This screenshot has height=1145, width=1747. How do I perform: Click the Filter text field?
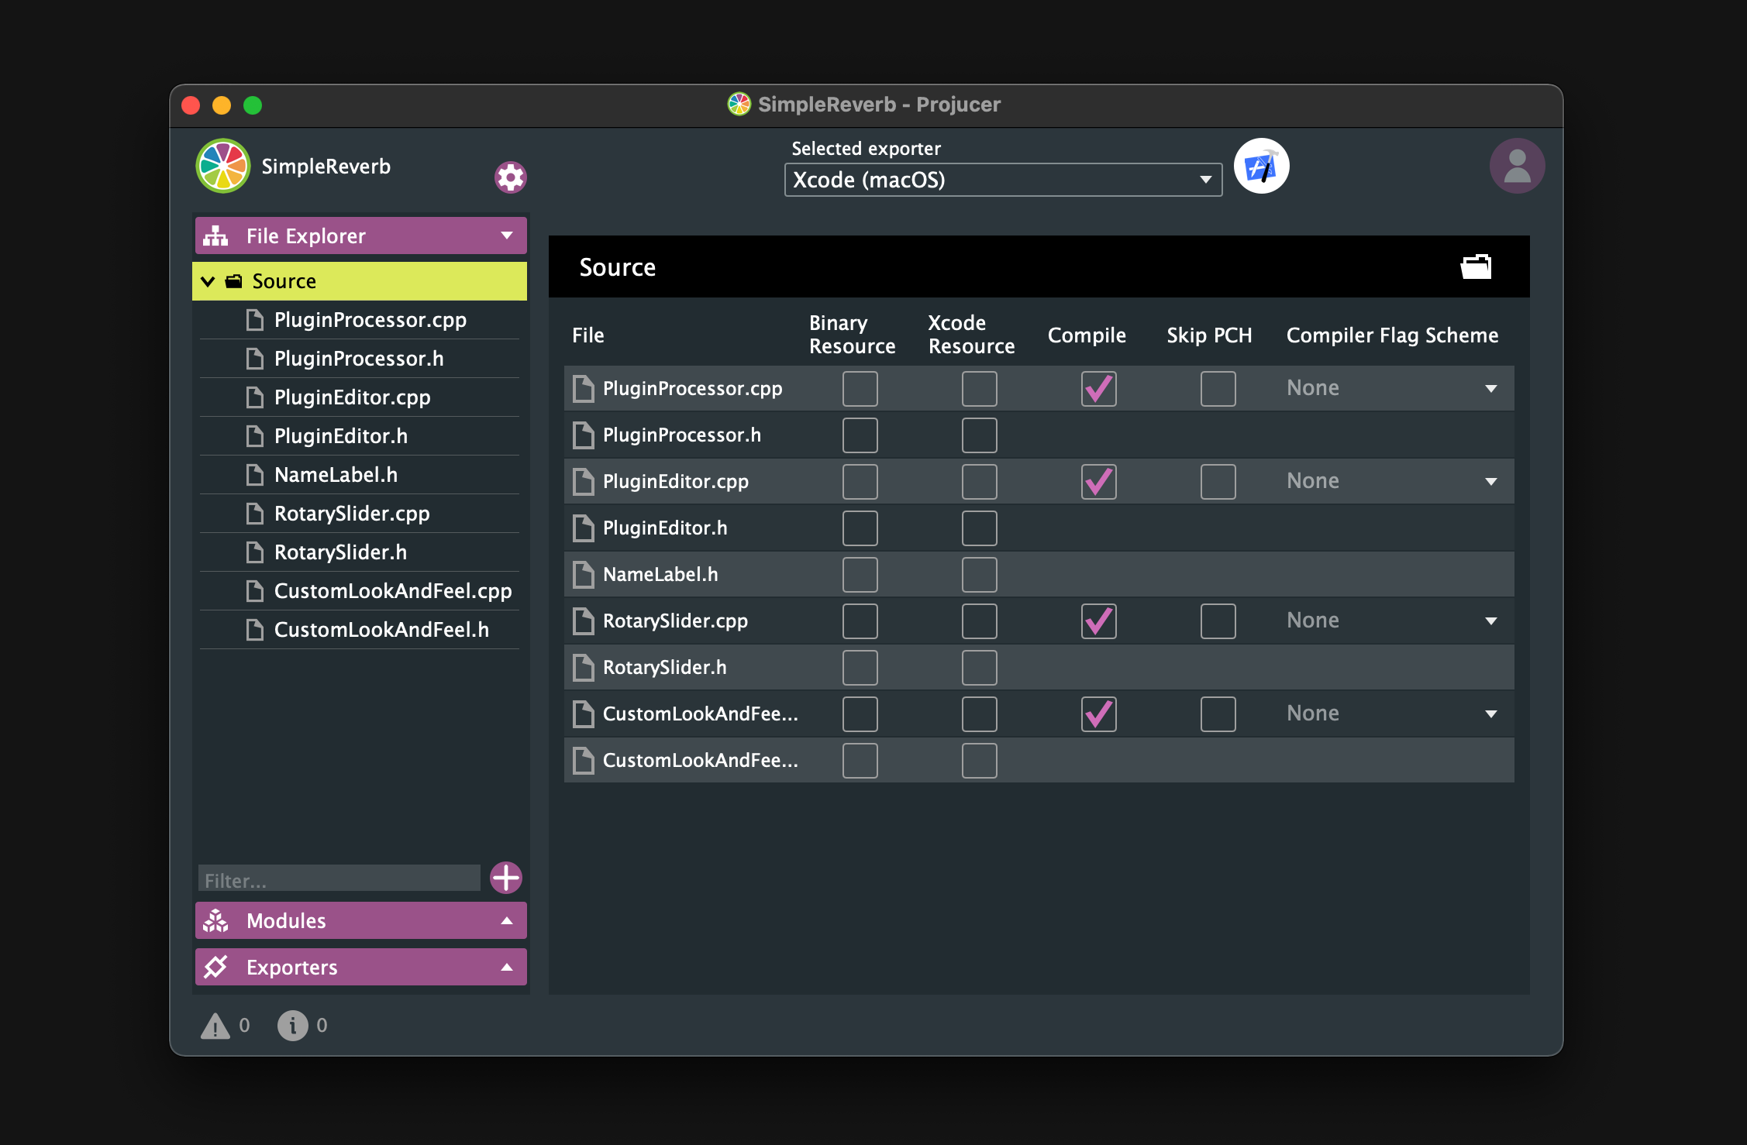[339, 879]
